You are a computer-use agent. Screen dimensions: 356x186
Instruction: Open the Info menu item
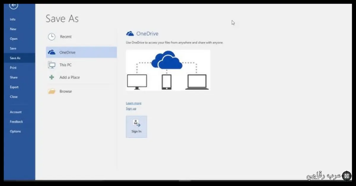tap(13, 20)
